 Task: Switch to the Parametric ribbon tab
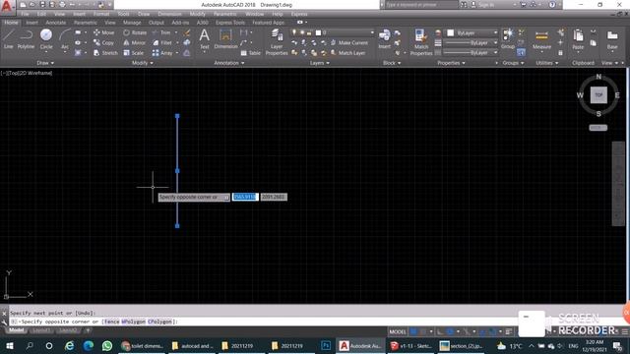[86, 23]
